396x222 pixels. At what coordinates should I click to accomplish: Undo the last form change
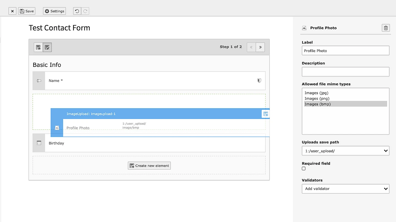[77, 11]
